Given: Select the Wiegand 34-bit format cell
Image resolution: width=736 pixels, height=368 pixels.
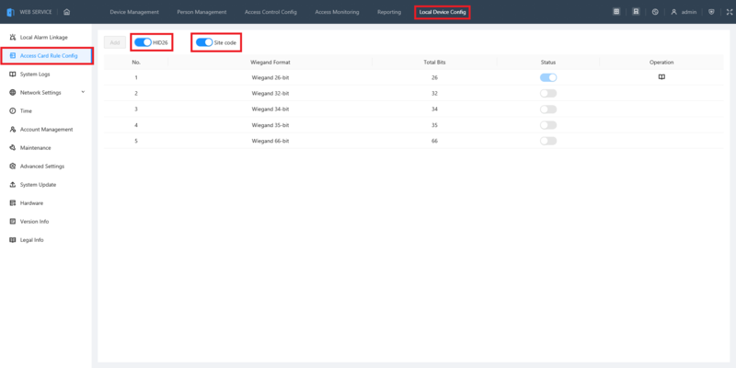Looking at the screenshot, I should [x=270, y=109].
